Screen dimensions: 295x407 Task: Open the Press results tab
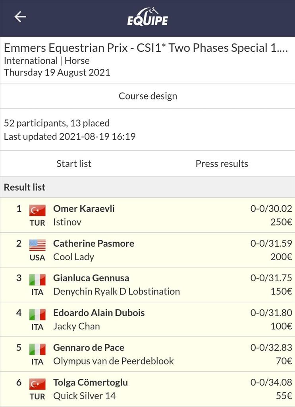click(x=222, y=164)
